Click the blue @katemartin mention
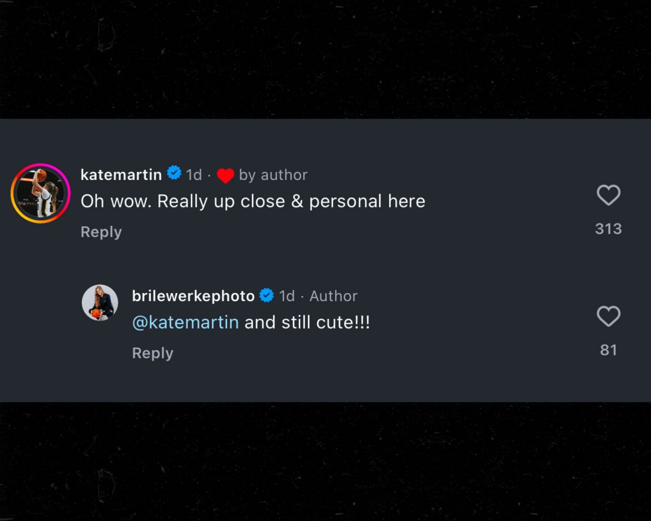The image size is (651, 521). click(x=185, y=322)
